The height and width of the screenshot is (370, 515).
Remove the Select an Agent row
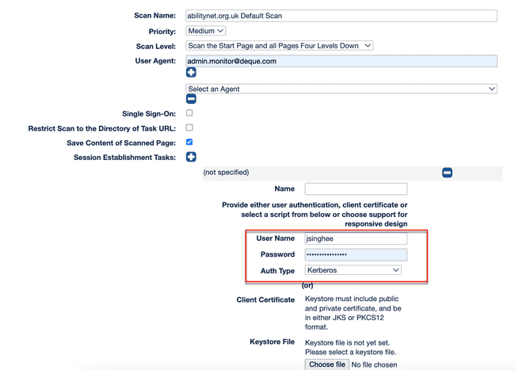[x=191, y=99]
